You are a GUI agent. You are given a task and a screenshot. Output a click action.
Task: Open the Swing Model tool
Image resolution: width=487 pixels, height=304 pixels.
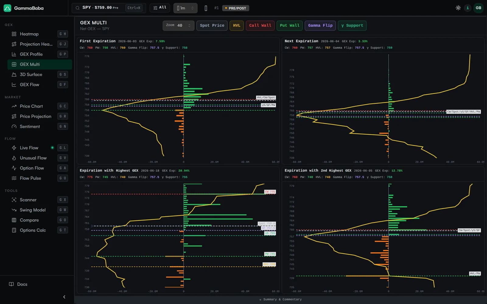(40, 210)
